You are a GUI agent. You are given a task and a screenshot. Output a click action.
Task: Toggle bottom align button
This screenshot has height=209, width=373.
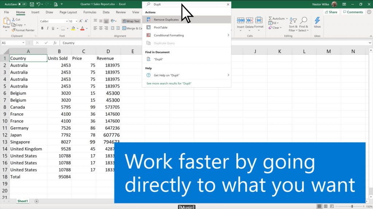[x=106, y=21]
